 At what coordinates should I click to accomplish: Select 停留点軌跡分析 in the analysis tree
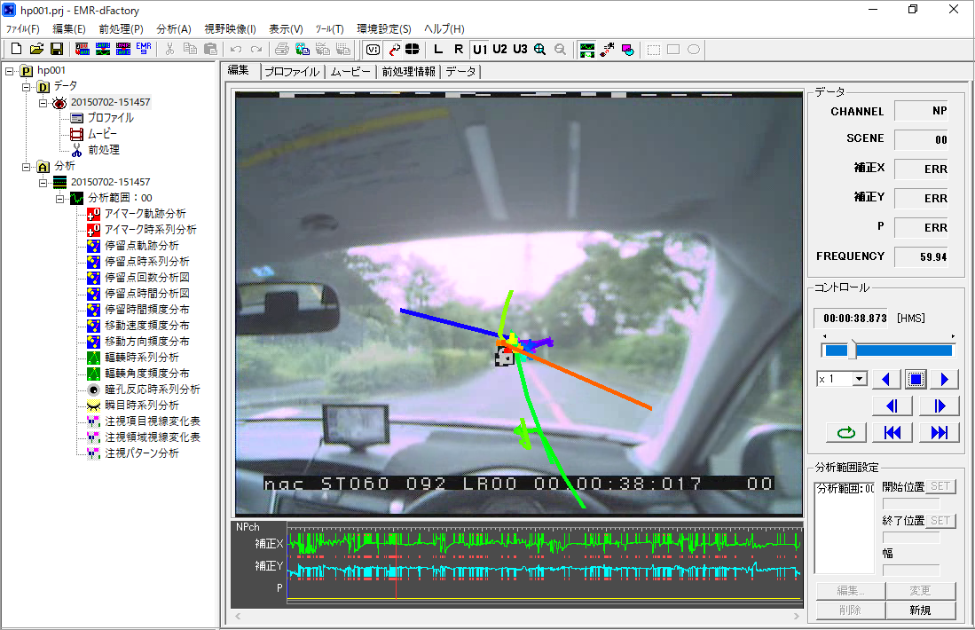point(141,246)
